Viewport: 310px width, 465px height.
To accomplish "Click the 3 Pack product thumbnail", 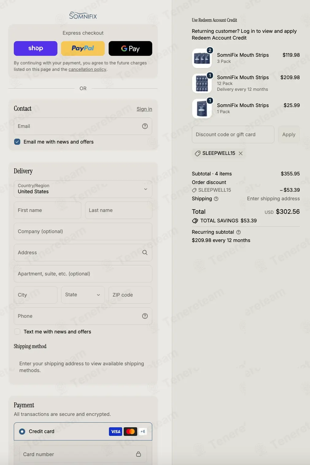I will [202, 58].
